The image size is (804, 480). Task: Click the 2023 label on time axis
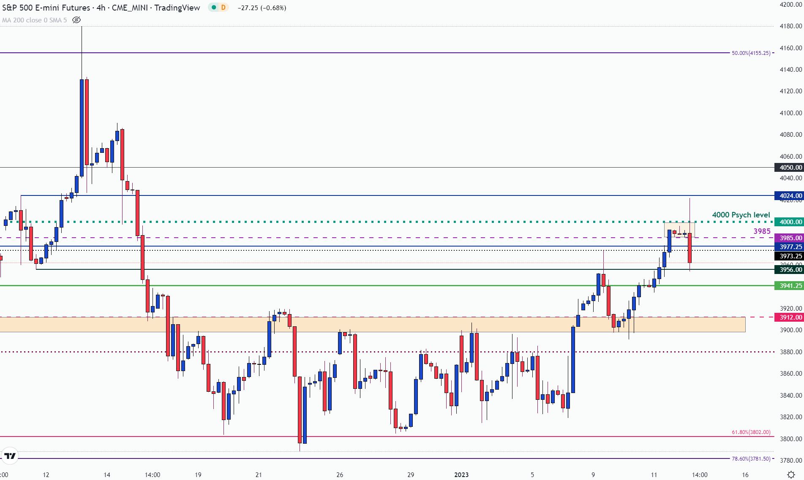461,475
